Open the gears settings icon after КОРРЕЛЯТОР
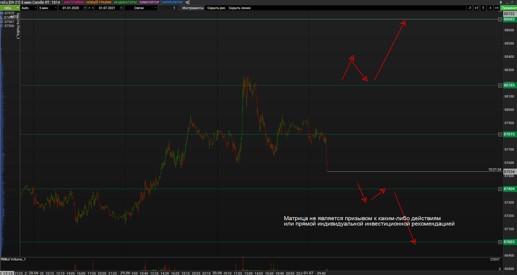Viewport: 517px width, 275px height. (x=187, y=2)
